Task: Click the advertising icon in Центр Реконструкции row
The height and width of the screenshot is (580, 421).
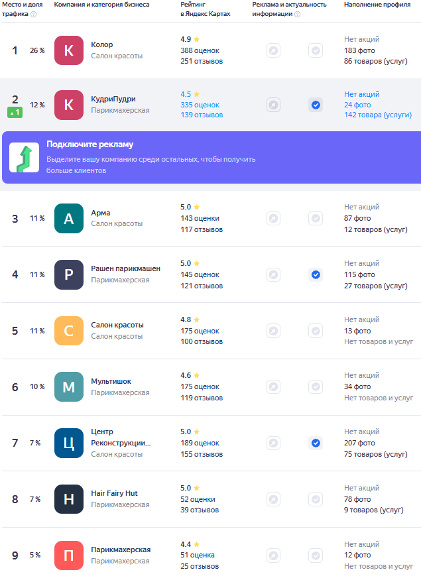Action: click(273, 443)
